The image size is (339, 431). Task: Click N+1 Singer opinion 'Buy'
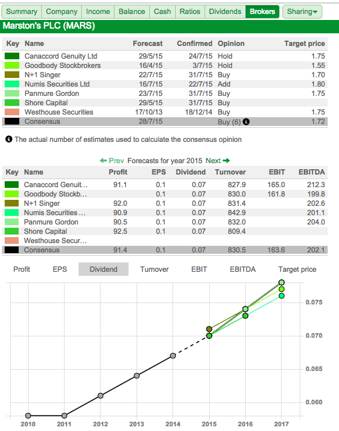[224, 75]
